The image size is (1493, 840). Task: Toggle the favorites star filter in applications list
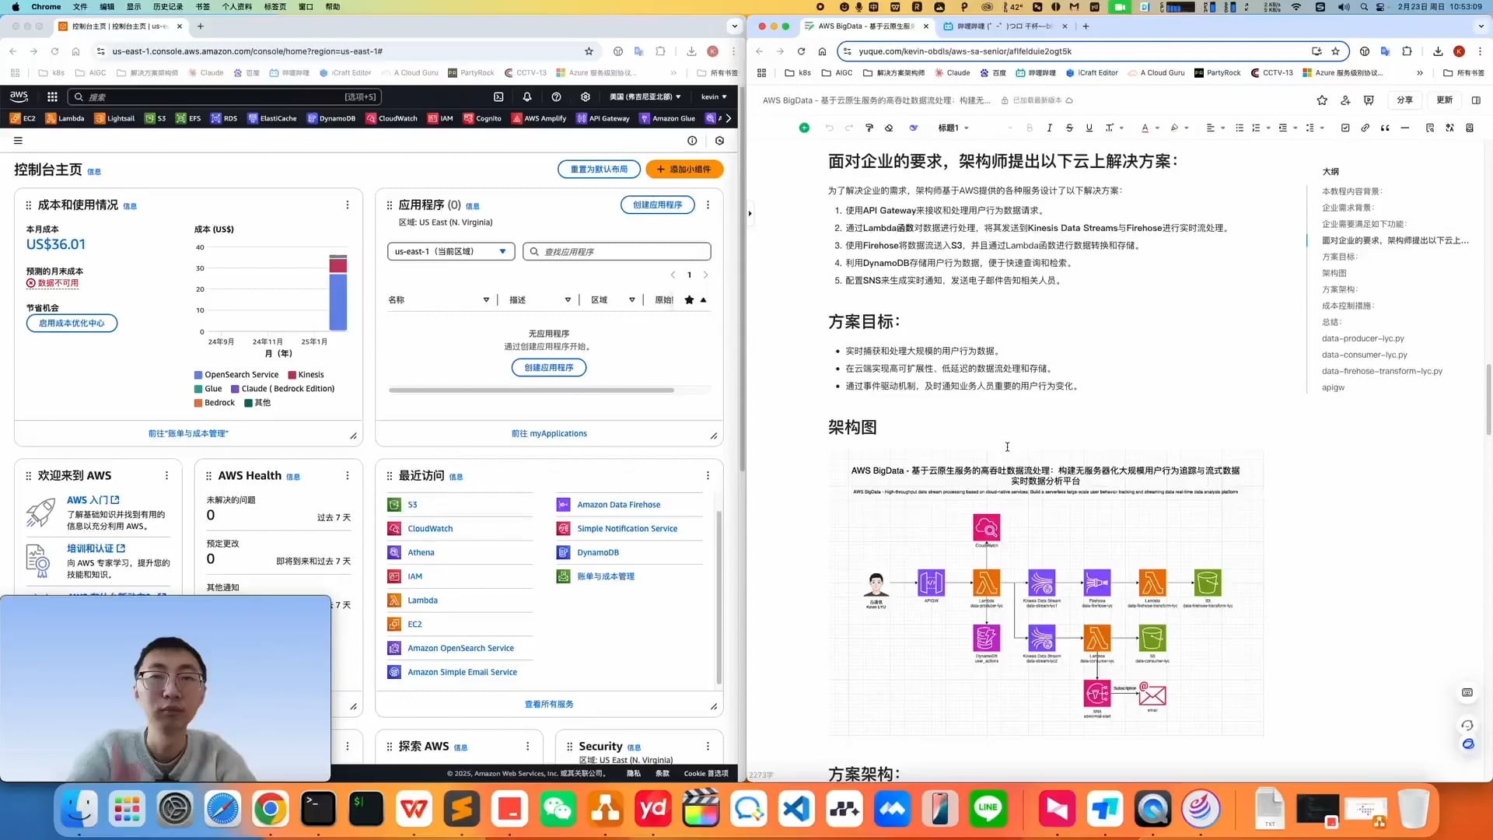pyautogui.click(x=689, y=299)
